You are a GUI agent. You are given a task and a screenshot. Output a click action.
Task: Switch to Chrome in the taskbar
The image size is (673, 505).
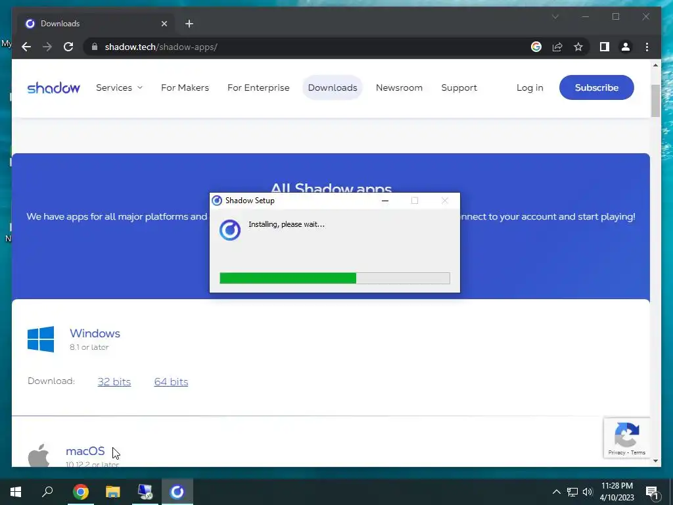point(81,492)
